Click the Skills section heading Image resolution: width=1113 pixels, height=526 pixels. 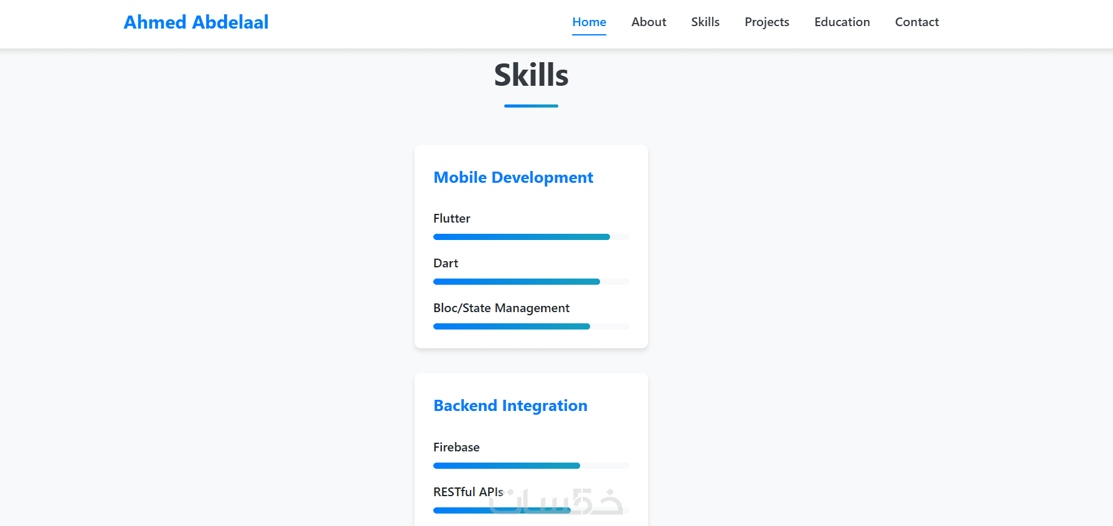click(x=531, y=75)
